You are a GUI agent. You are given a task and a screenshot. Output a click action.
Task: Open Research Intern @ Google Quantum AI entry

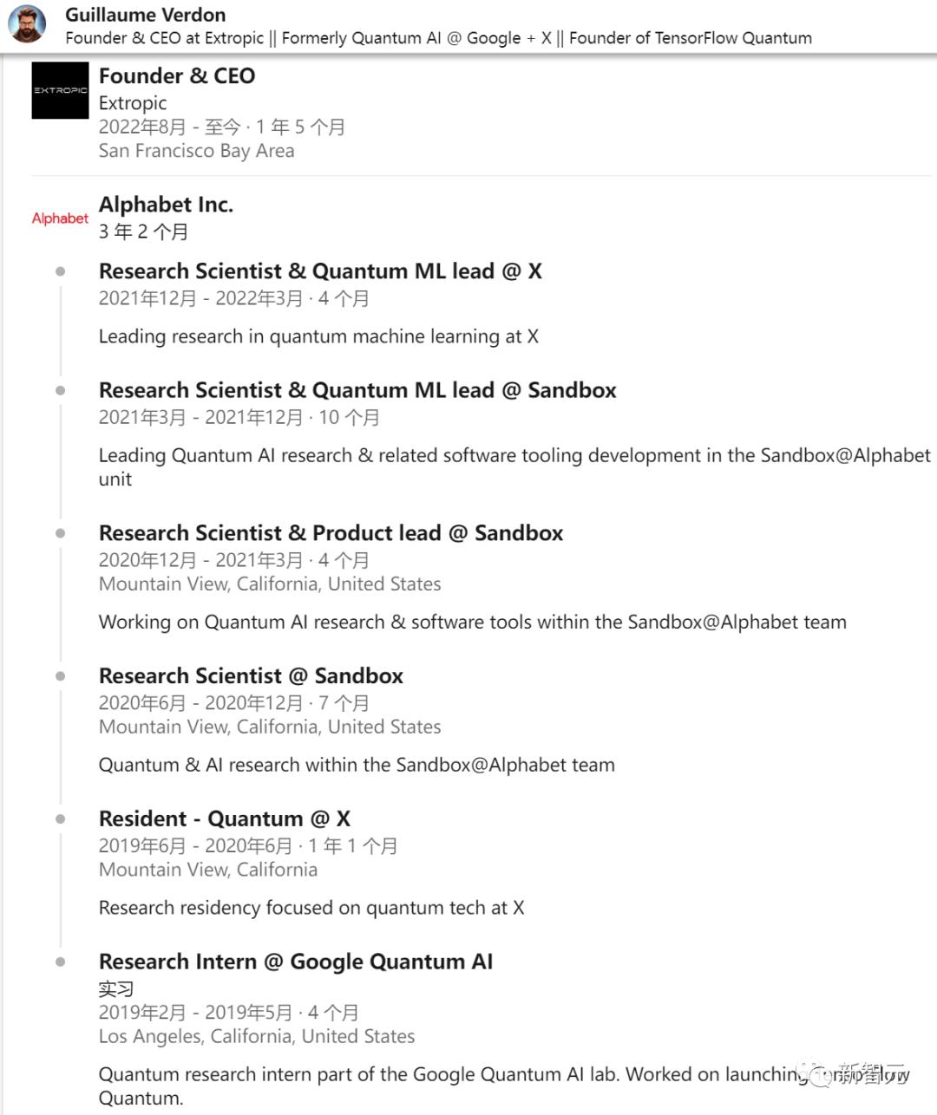[296, 962]
